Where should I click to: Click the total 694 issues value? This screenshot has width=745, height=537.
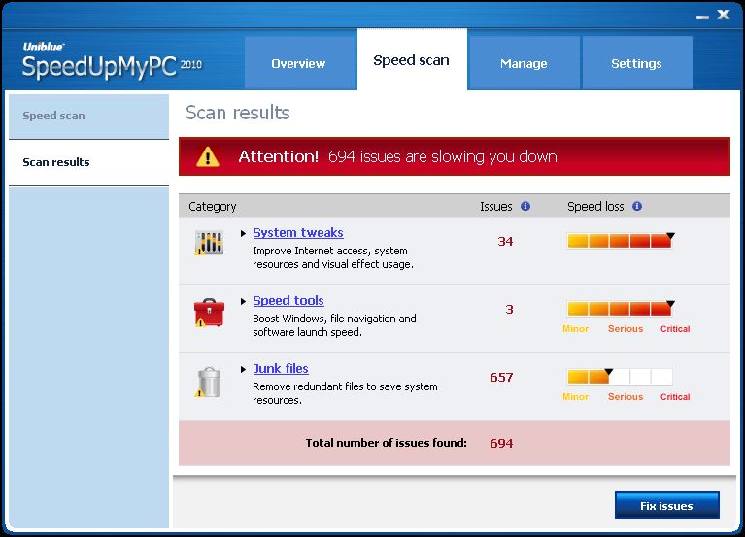pyautogui.click(x=501, y=443)
